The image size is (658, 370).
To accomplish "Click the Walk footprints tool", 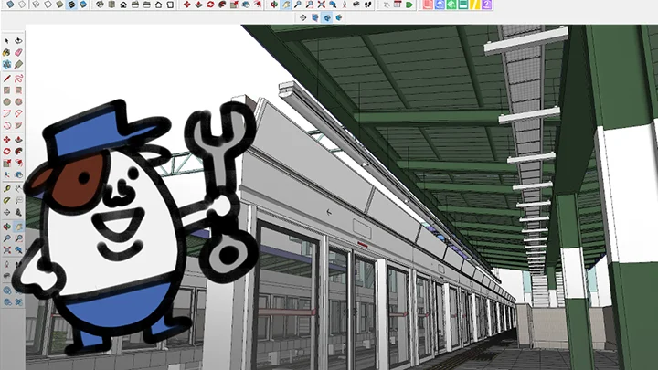I will click(367, 5).
